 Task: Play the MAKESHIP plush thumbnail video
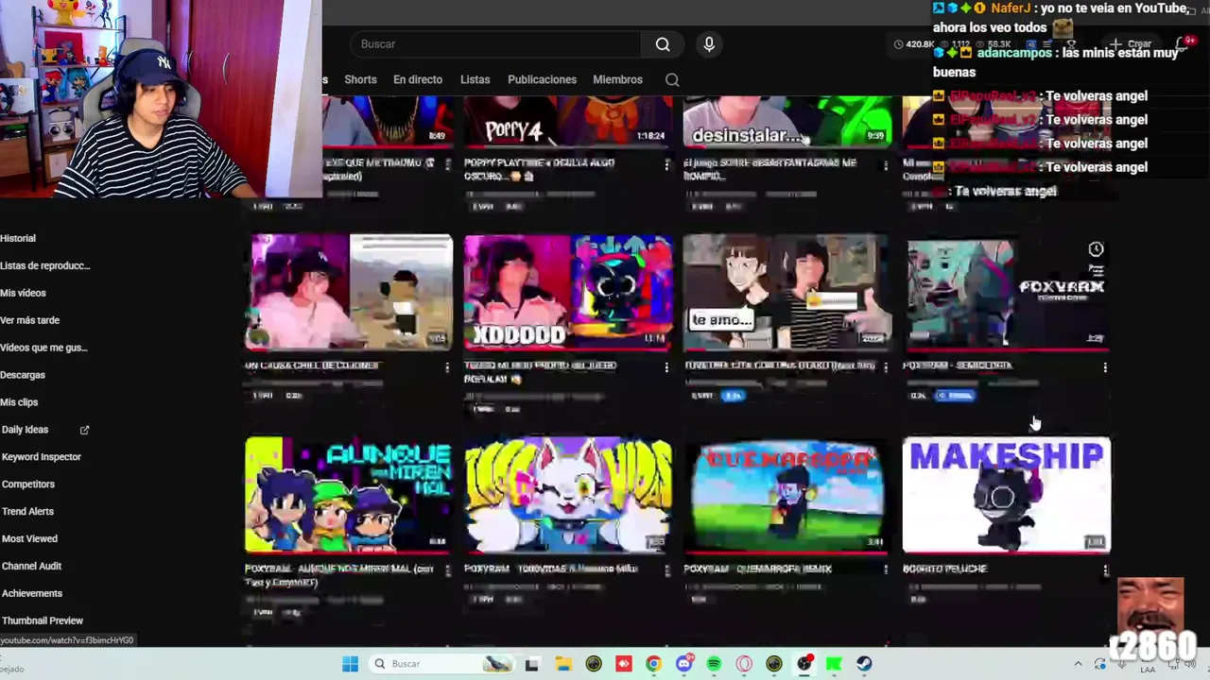click(x=1007, y=494)
